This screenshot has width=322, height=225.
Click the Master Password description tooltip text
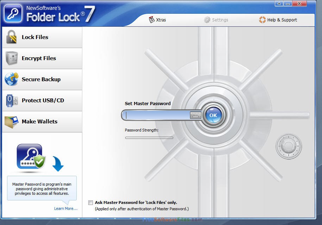[x=42, y=189]
